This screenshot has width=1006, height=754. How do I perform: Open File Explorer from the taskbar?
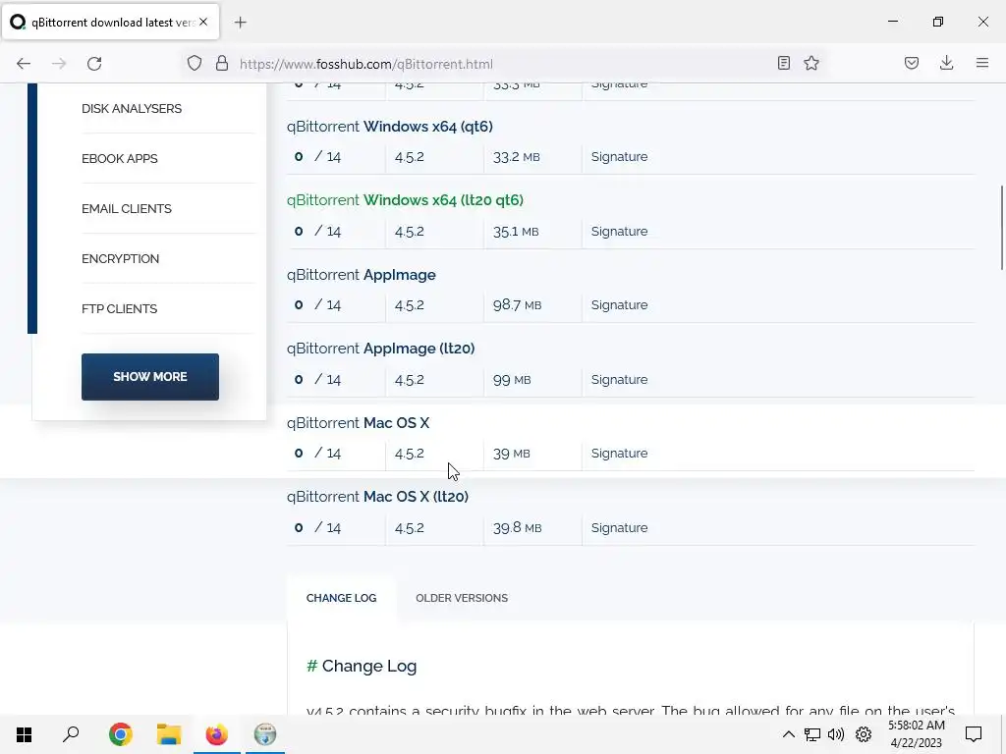(x=169, y=734)
